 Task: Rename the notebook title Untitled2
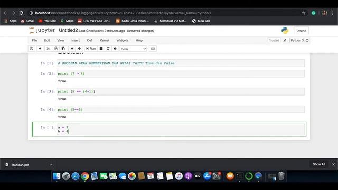(x=68, y=30)
